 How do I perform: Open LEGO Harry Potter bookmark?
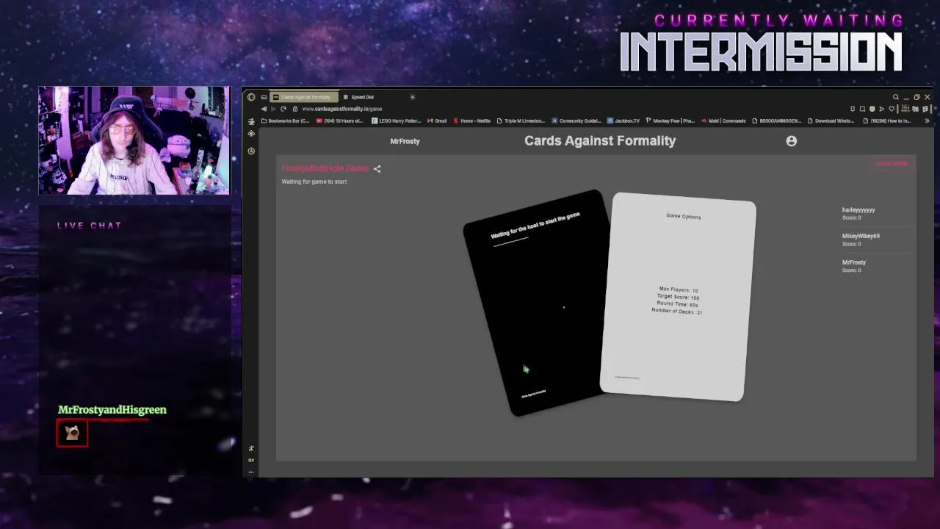[x=397, y=120]
